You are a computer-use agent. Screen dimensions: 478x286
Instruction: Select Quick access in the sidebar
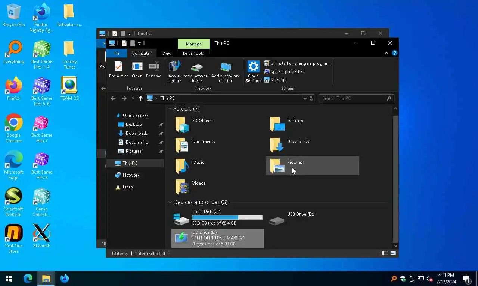pos(135,115)
